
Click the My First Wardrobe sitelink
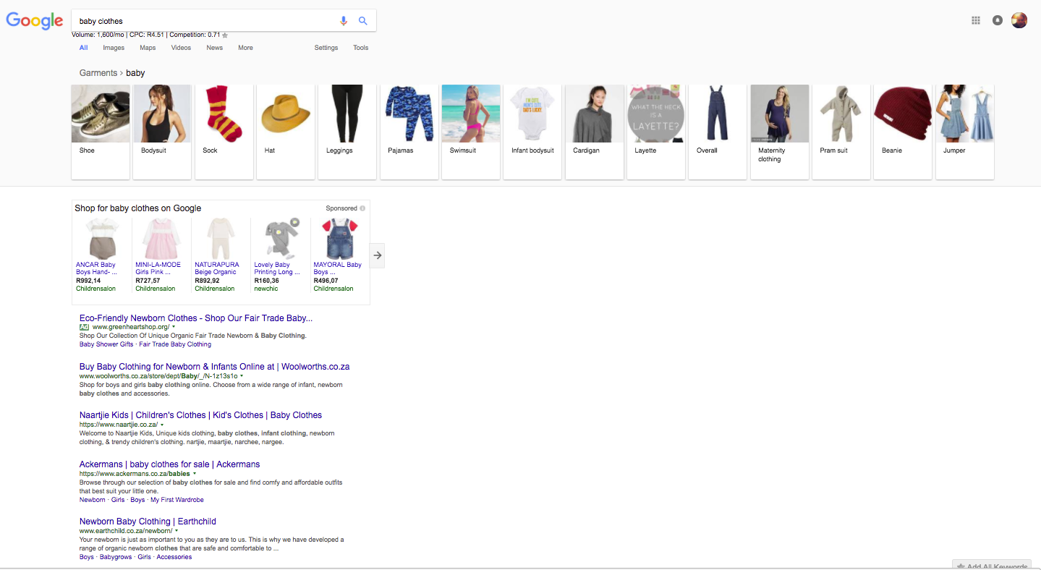click(177, 500)
